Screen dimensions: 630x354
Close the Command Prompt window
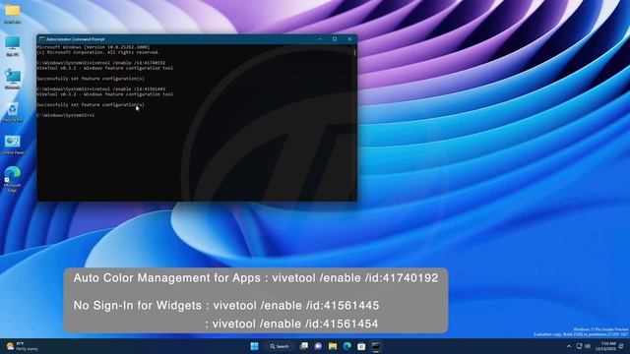[349, 39]
